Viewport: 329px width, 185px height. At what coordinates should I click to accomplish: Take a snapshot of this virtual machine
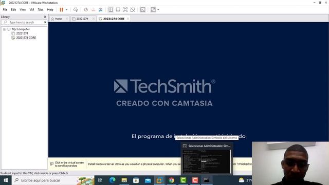[x=86, y=10]
